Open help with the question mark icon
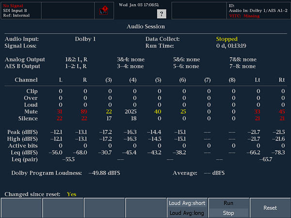This screenshot has height=218, width=291. [x=162, y=14]
